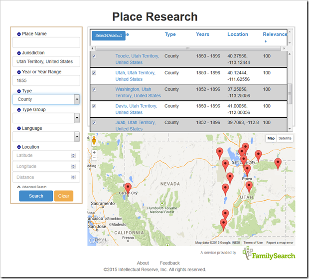
Task: Open Utah, Utah Territory link
Action: tap(136, 76)
